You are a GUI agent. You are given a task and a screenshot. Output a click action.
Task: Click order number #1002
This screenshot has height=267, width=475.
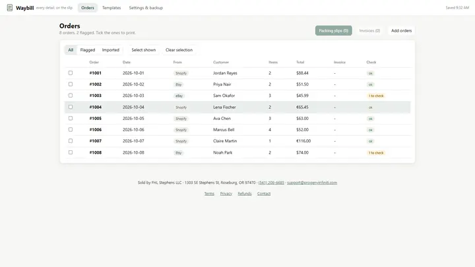point(96,84)
